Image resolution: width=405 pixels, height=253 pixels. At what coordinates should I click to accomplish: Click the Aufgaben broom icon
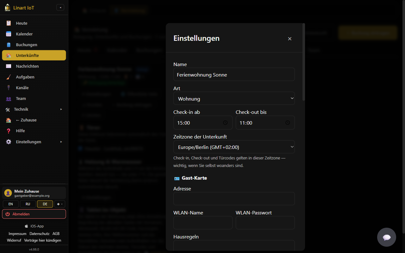(9, 77)
